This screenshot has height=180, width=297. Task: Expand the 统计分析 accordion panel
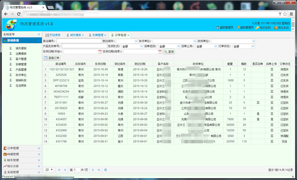click(x=22, y=166)
